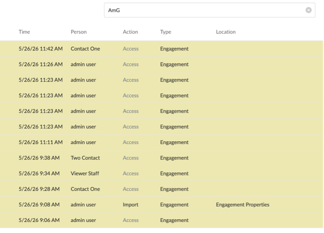Image resolution: width=324 pixels, height=233 pixels.
Task: Click Engagement type in 9:06 AM row
Action: (174, 220)
